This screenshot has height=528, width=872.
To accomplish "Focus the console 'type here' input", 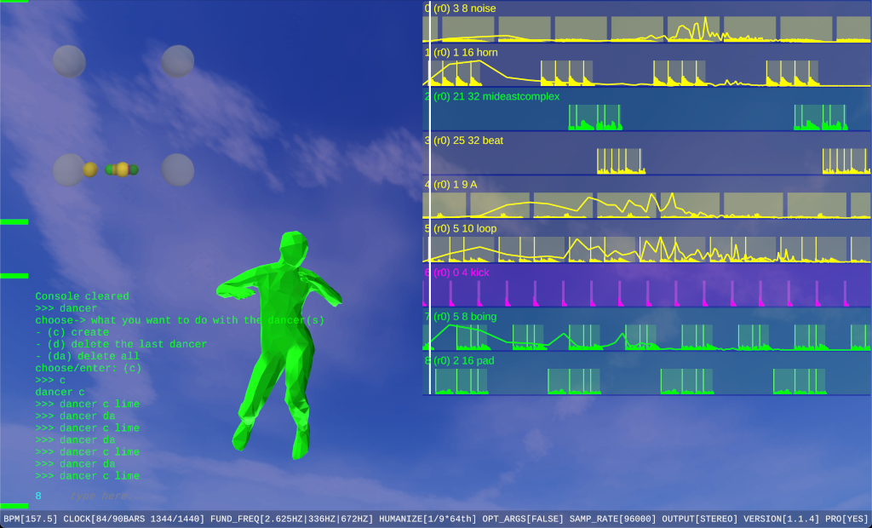I will tap(100, 496).
